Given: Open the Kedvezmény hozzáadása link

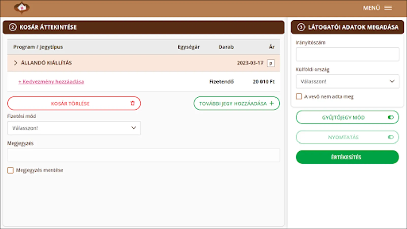Looking at the screenshot, I should [x=51, y=82].
